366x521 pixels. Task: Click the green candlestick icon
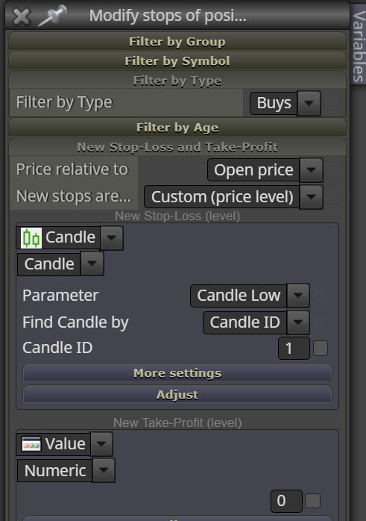(31, 238)
